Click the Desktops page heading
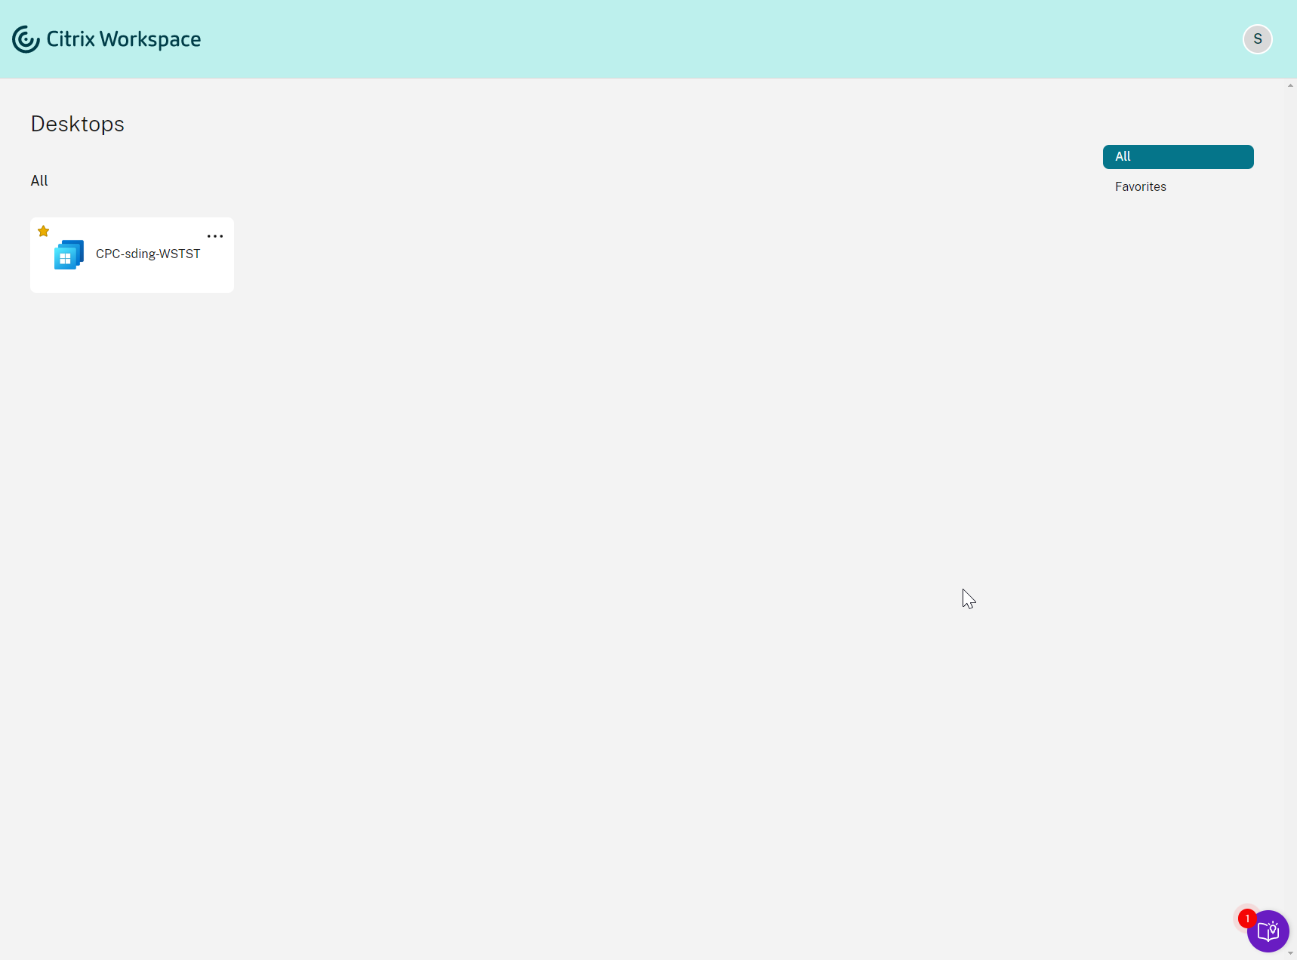 [77, 124]
